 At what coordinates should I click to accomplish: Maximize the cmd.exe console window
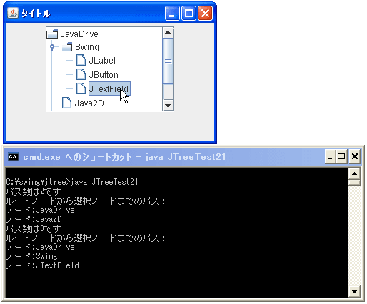341,156
